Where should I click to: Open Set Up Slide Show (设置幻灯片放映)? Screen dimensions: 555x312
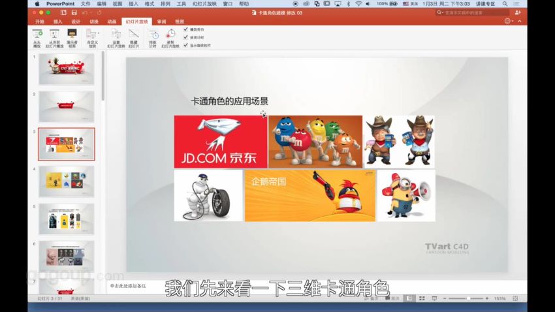pyautogui.click(x=116, y=39)
